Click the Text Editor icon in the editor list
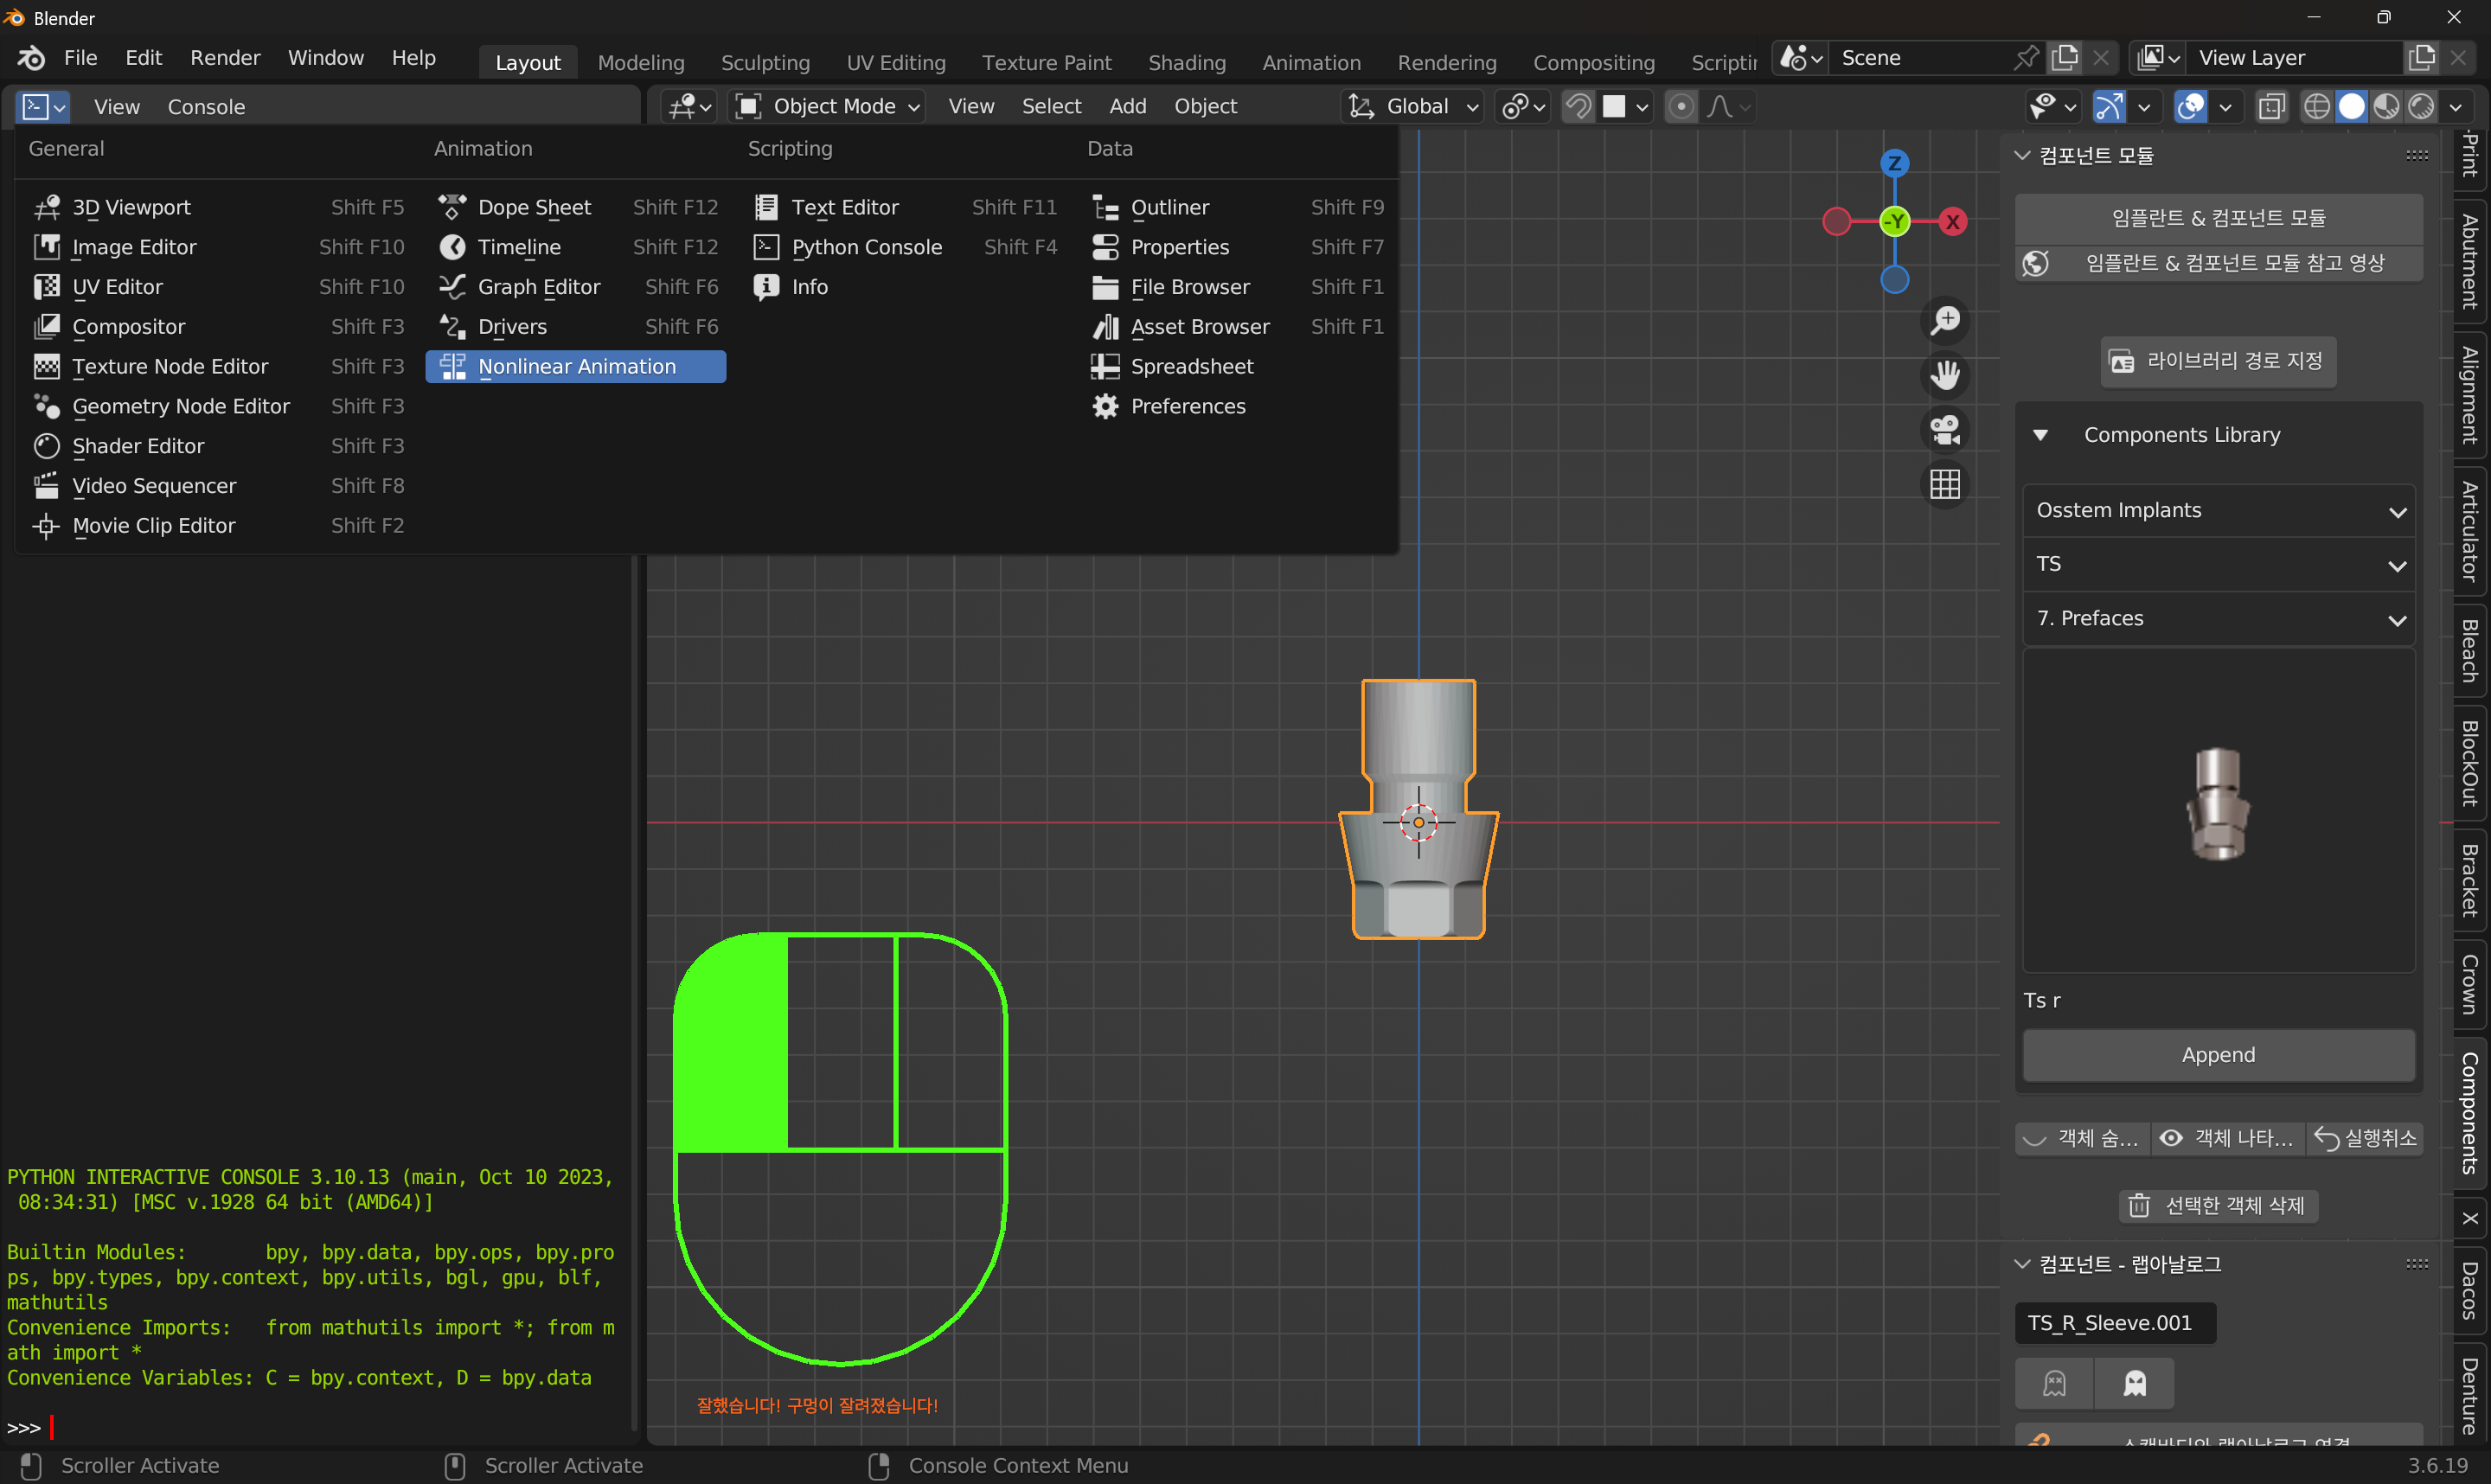This screenshot has width=2491, height=1484. tap(766, 207)
